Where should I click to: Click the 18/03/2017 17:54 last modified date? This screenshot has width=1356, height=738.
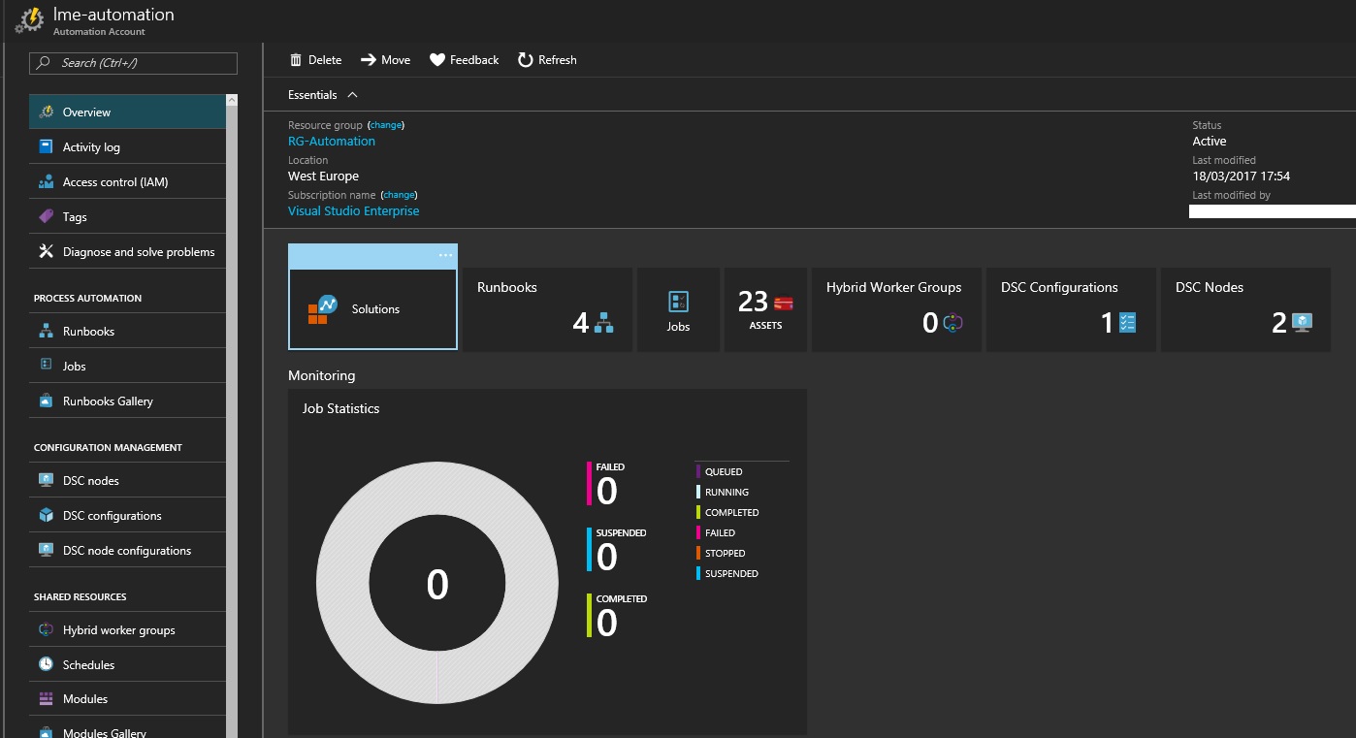pyautogui.click(x=1242, y=176)
